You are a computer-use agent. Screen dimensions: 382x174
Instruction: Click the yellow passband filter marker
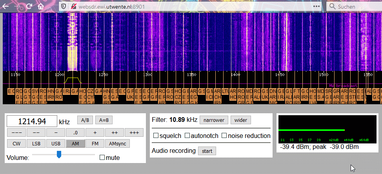[73, 80]
